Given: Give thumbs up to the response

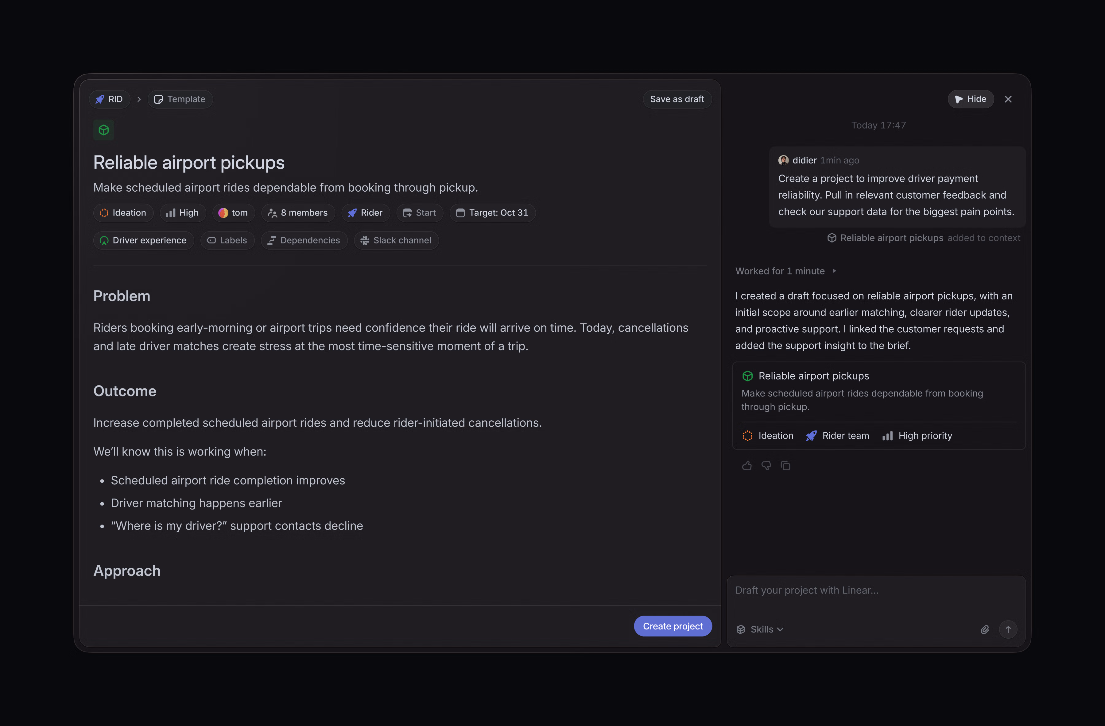Looking at the screenshot, I should coord(746,466).
